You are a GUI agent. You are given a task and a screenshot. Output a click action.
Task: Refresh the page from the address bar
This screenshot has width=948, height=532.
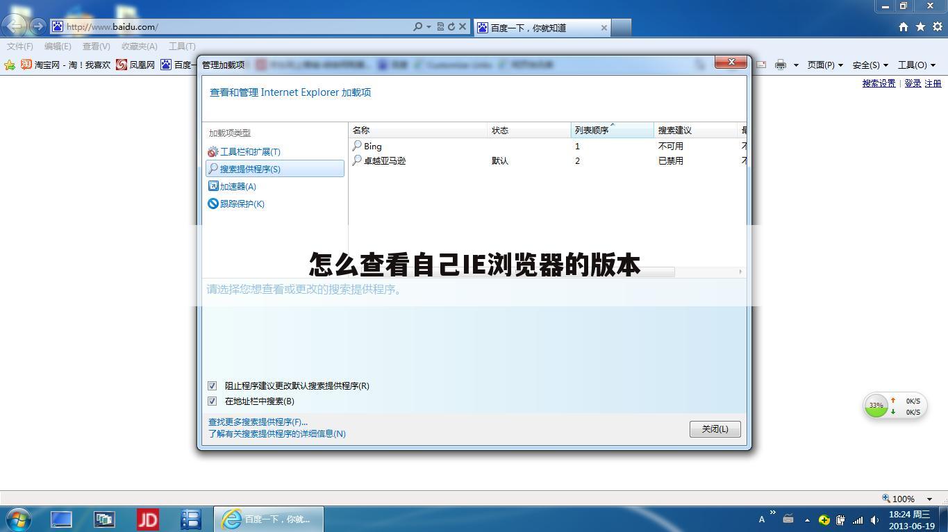(451, 27)
